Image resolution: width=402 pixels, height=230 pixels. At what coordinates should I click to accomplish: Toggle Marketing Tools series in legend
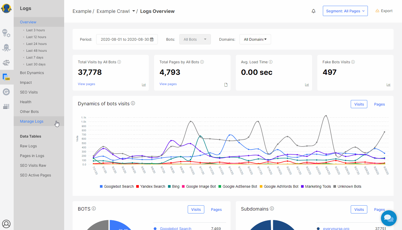[316, 186]
